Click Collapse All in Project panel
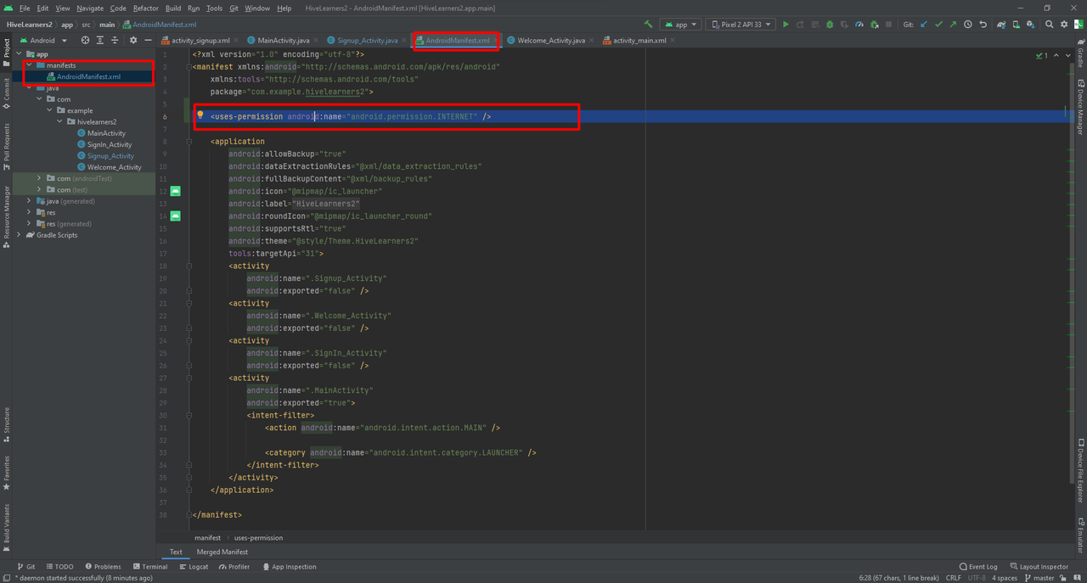1087x583 pixels. [x=115, y=40]
